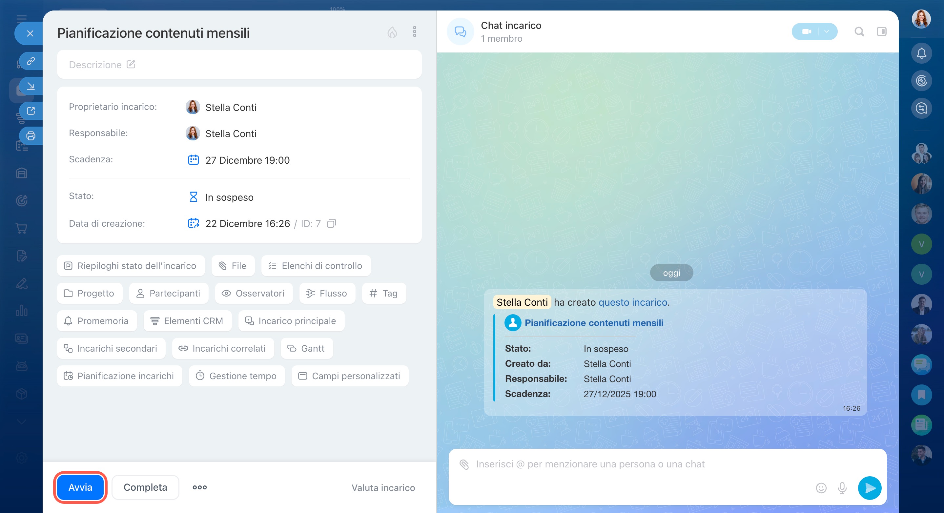Search within the task chat
Image resolution: width=944 pixels, height=513 pixels.
859,31
